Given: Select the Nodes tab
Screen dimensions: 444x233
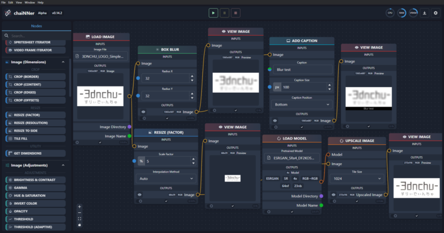Looking at the screenshot, I should pos(36,26).
